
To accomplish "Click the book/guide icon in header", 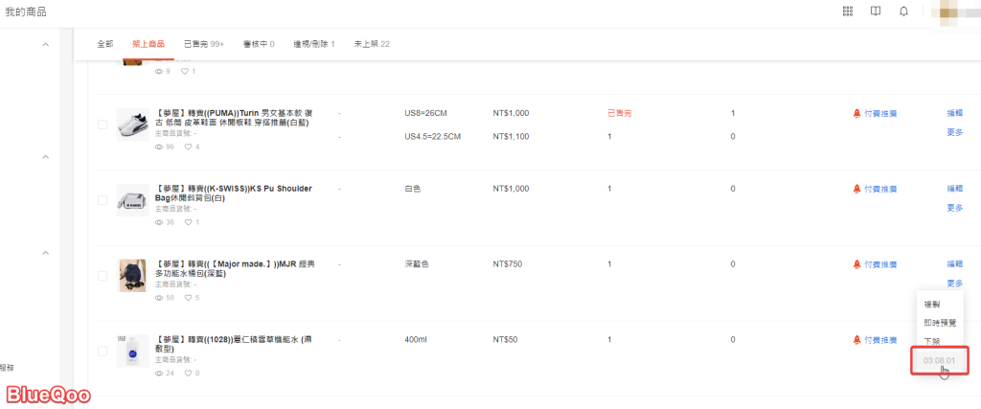I will [875, 11].
